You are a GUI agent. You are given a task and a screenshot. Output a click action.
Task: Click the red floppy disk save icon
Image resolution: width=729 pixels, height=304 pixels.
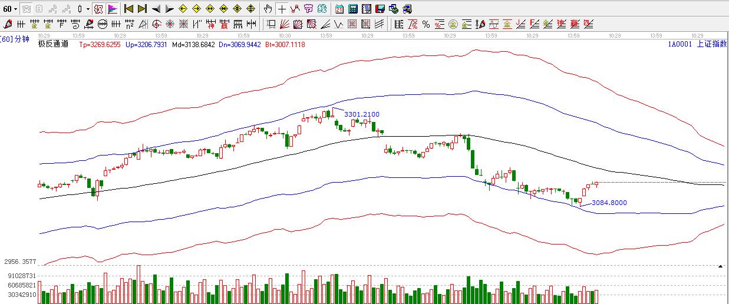coord(380,9)
